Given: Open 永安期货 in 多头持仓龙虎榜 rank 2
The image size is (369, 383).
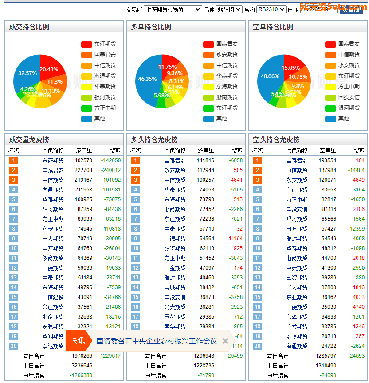Looking at the screenshot, I should tap(175, 170).
